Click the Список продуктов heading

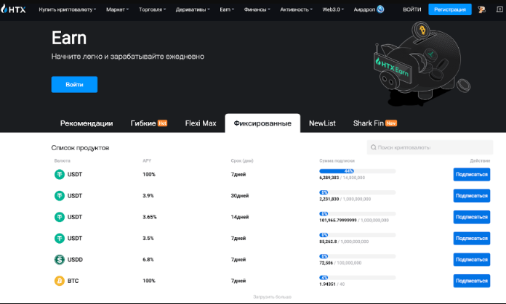(80, 147)
